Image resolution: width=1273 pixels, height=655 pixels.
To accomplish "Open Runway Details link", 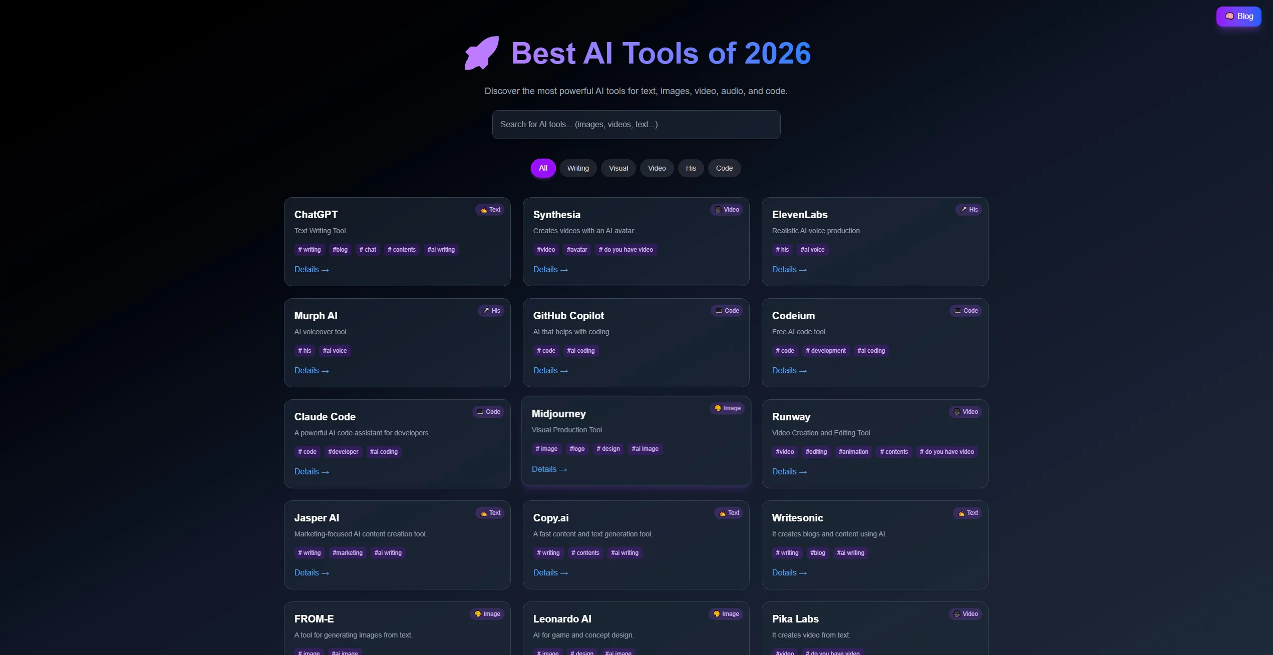I will pyautogui.click(x=789, y=472).
